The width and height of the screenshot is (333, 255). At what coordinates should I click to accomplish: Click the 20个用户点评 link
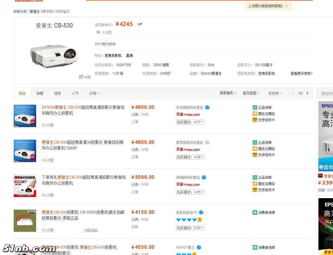point(105,44)
